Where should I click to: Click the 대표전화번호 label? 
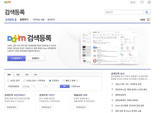pyautogui.click(x=13, y=87)
